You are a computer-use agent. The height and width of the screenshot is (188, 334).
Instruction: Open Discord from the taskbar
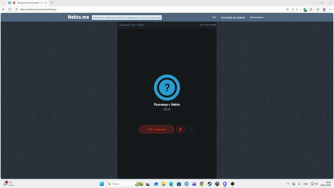tap(225, 184)
